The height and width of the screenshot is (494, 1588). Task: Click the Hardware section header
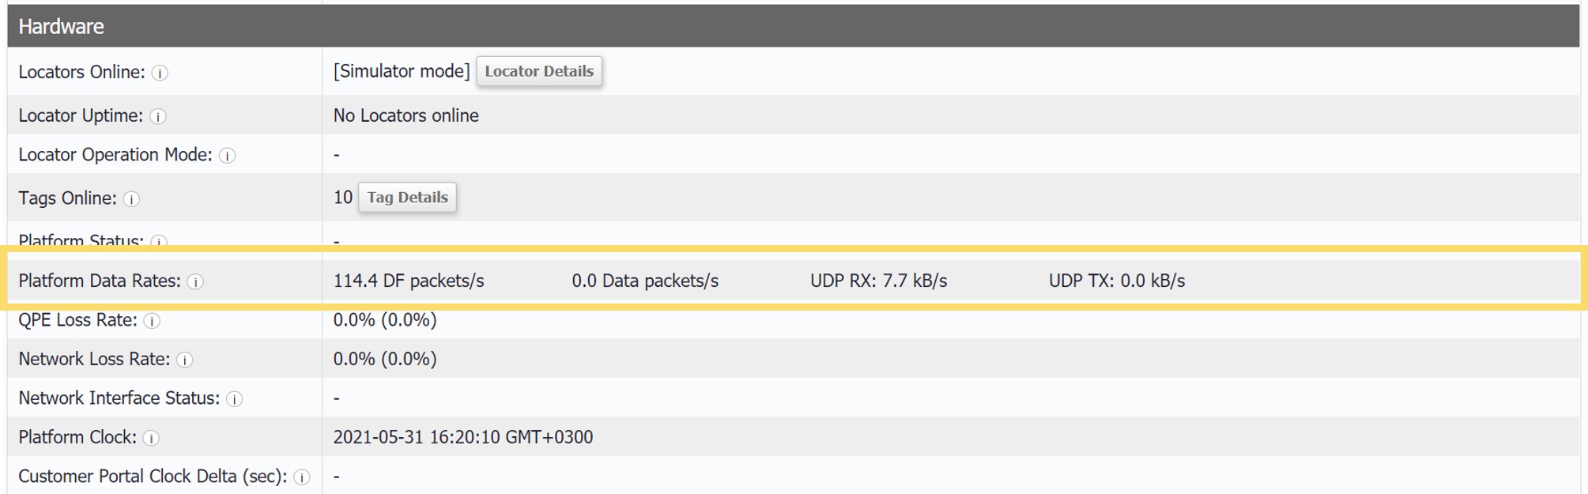tap(793, 26)
